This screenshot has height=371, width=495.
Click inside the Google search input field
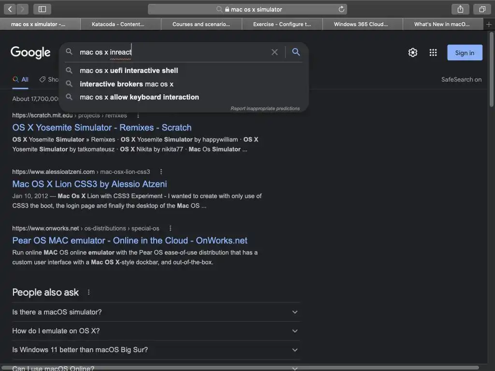coord(174,52)
